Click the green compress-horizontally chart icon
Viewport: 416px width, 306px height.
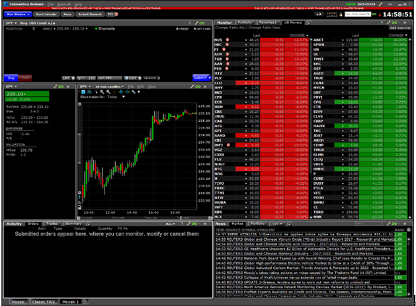click(x=128, y=92)
